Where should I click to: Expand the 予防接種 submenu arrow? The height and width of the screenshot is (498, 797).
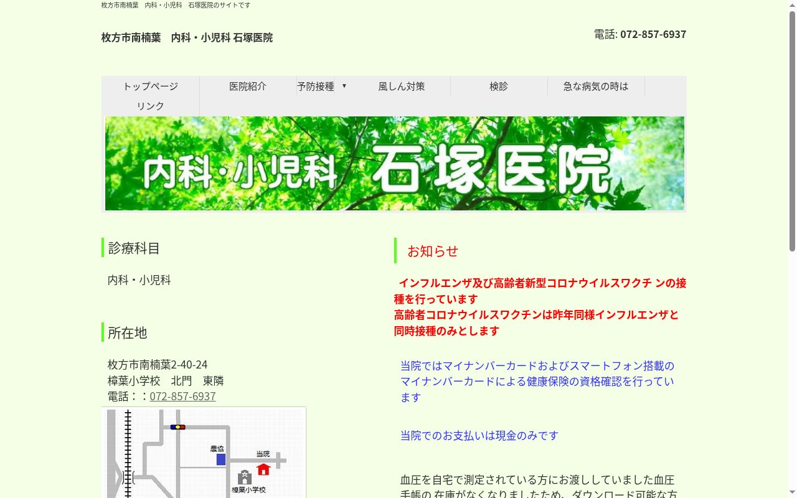point(344,86)
